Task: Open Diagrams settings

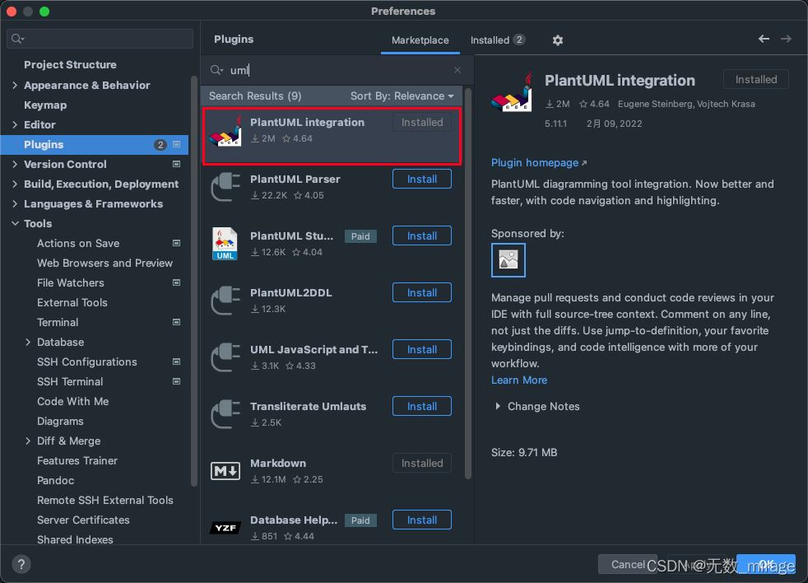Action: [x=60, y=421]
